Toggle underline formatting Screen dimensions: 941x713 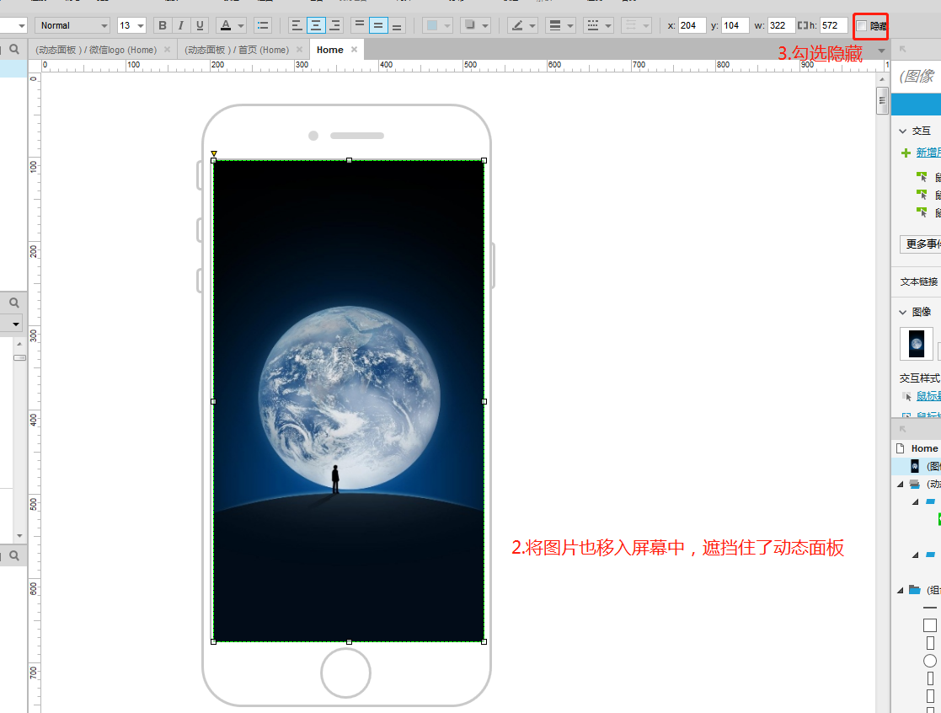(x=200, y=25)
